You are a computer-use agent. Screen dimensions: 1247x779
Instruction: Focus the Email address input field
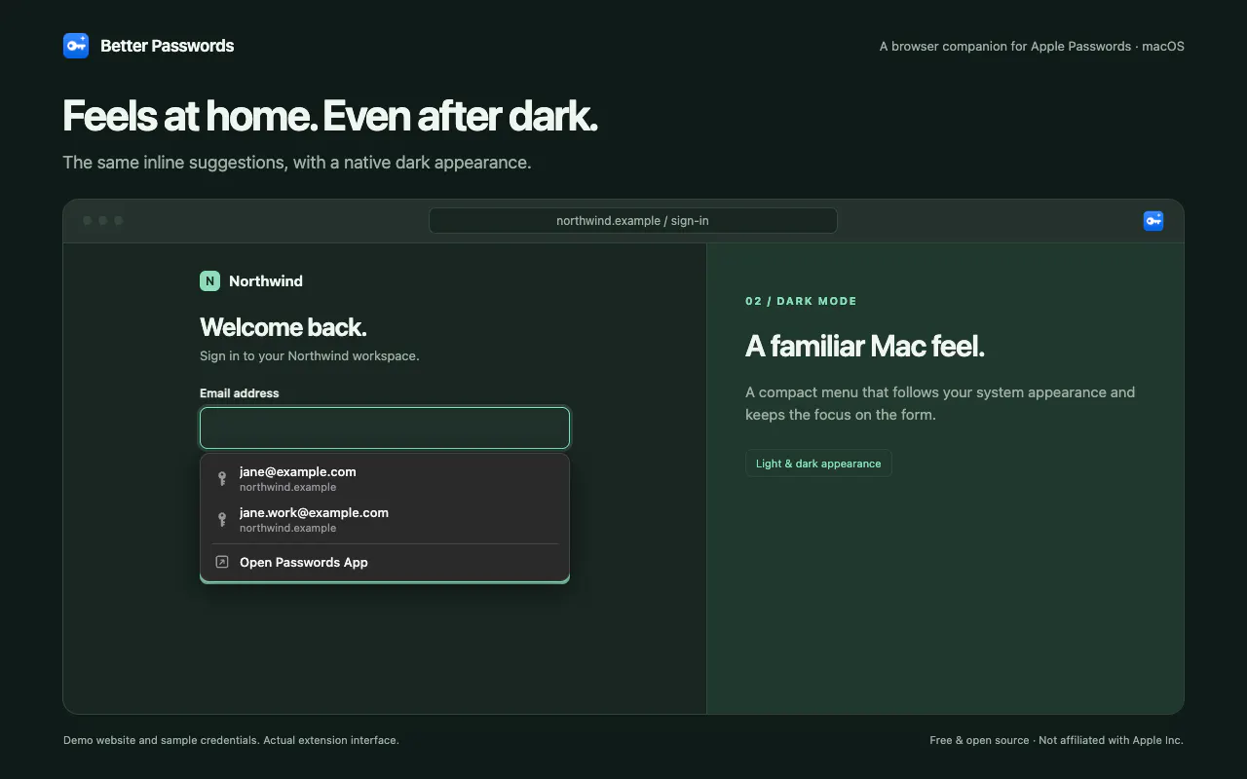385,427
